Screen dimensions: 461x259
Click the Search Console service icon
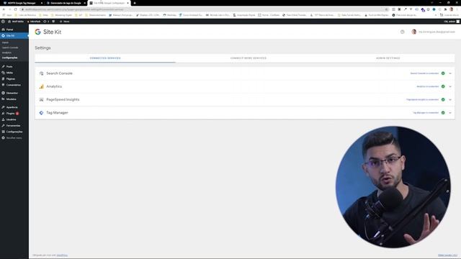[42, 73]
